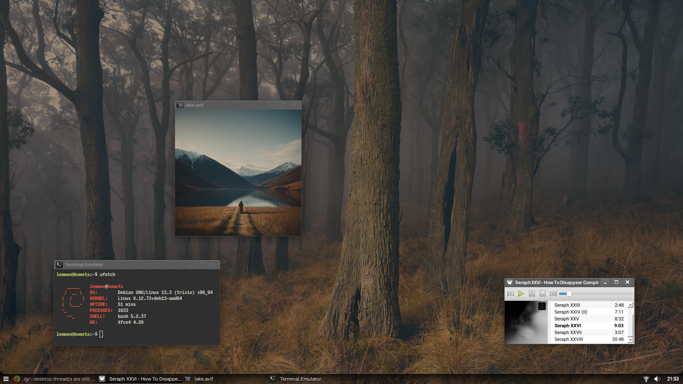
Task: Click the playlist scrollbar thumb
Action: pyautogui.click(x=630, y=325)
